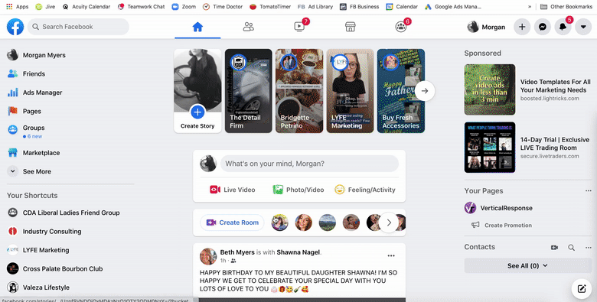The height and width of the screenshot is (302, 597).
Task: Click the Facebook logo icon
Action: pyautogui.click(x=15, y=27)
